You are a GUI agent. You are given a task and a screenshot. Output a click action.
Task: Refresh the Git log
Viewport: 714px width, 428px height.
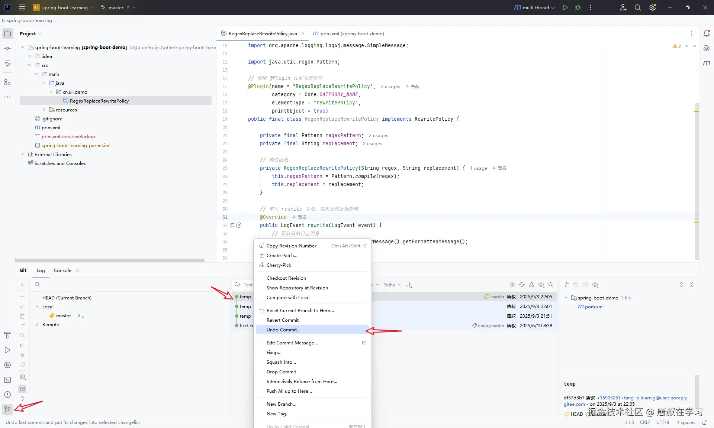point(522,285)
